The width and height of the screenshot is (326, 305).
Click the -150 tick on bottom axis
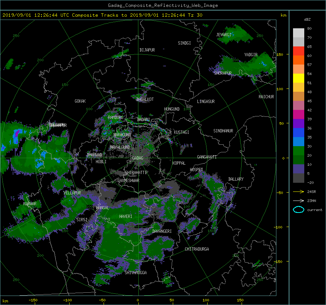click(33, 300)
